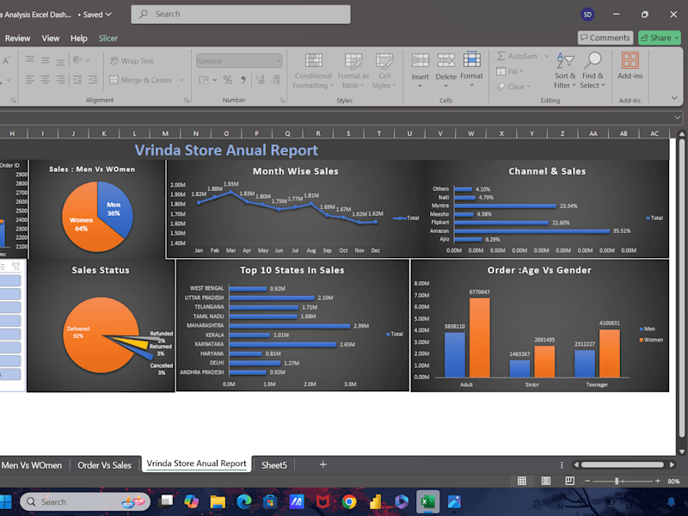Expand Merge & Center dropdown arrow

point(181,80)
